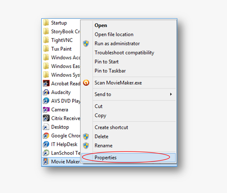Choose Scan MovieMaker.exe

click(118, 83)
